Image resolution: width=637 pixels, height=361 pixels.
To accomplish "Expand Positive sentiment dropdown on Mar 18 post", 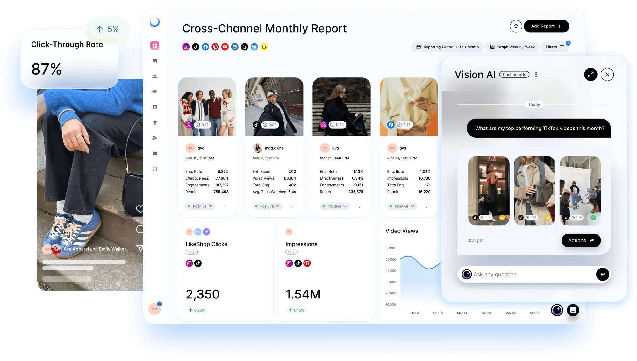I will tap(402, 206).
